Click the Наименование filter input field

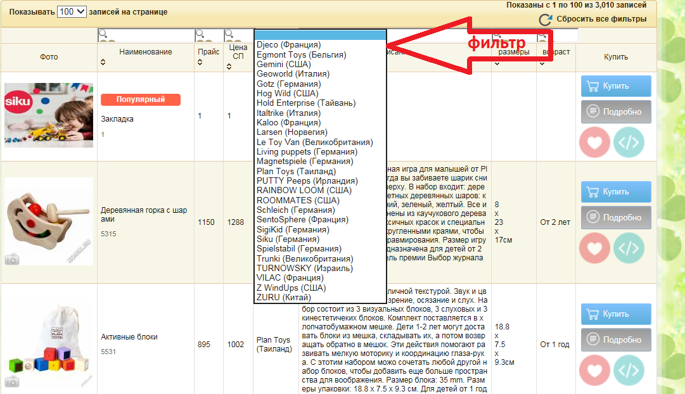tap(146, 35)
